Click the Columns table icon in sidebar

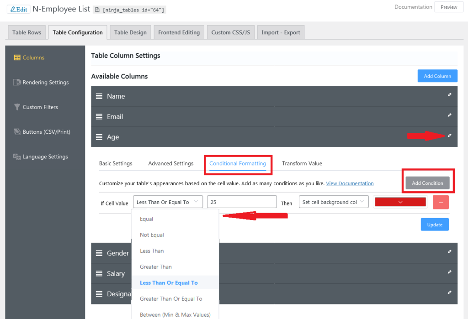pos(17,58)
